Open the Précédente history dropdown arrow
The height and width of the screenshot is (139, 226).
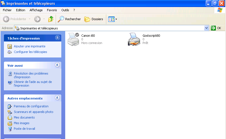(30, 19)
